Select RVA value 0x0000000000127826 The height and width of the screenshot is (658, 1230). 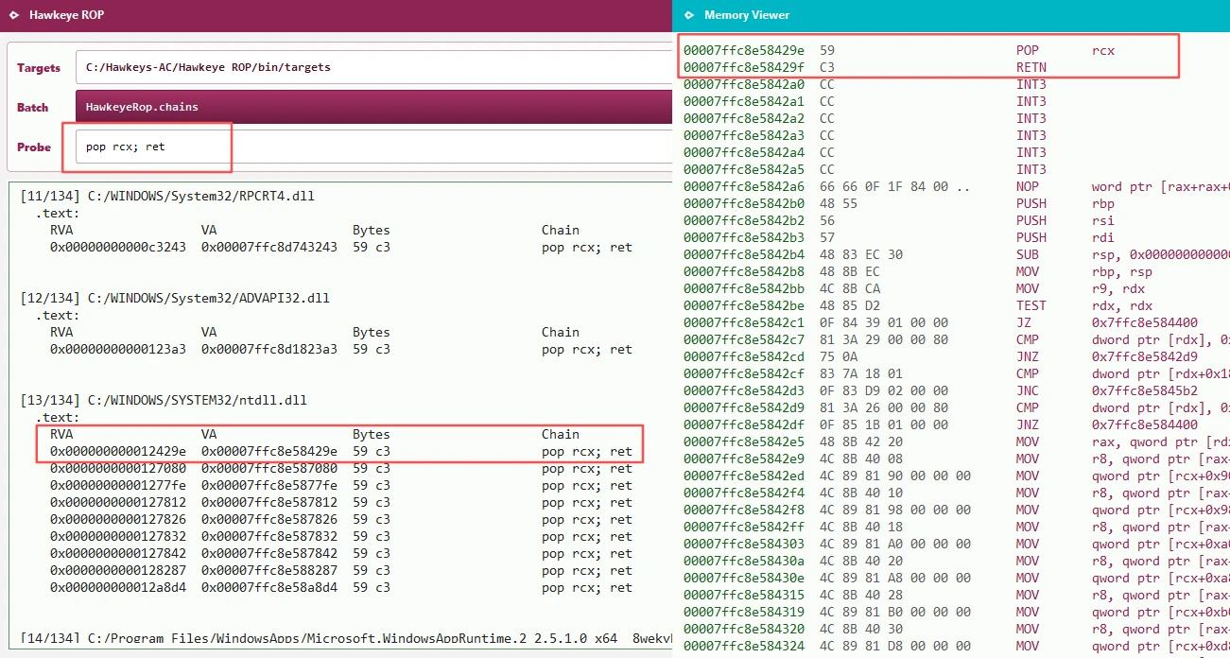(118, 520)
